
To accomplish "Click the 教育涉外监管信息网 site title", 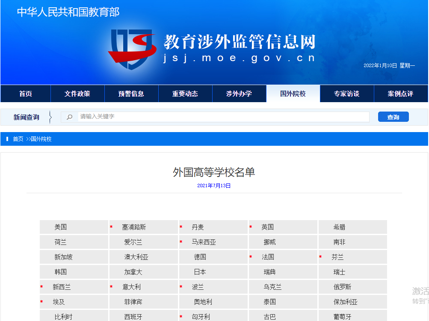I will tap(240, 42).
